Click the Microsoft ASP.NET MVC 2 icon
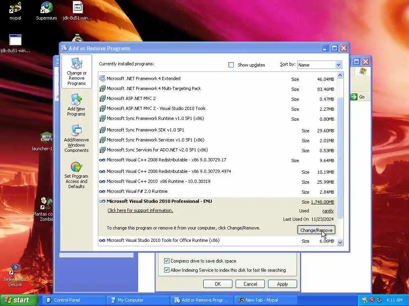The image size is (409, 306). [102, 99]
